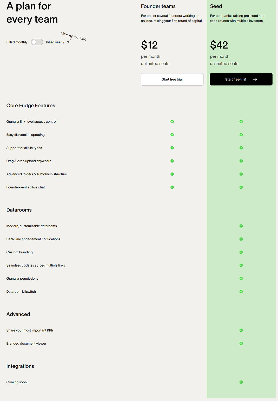Select the Seed plan column header
Screen dimensions: 278x401
coord(216,6)
